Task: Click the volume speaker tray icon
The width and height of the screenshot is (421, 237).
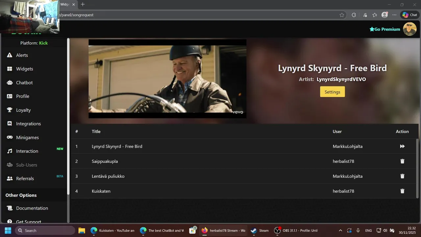Action: pos(385,230)
